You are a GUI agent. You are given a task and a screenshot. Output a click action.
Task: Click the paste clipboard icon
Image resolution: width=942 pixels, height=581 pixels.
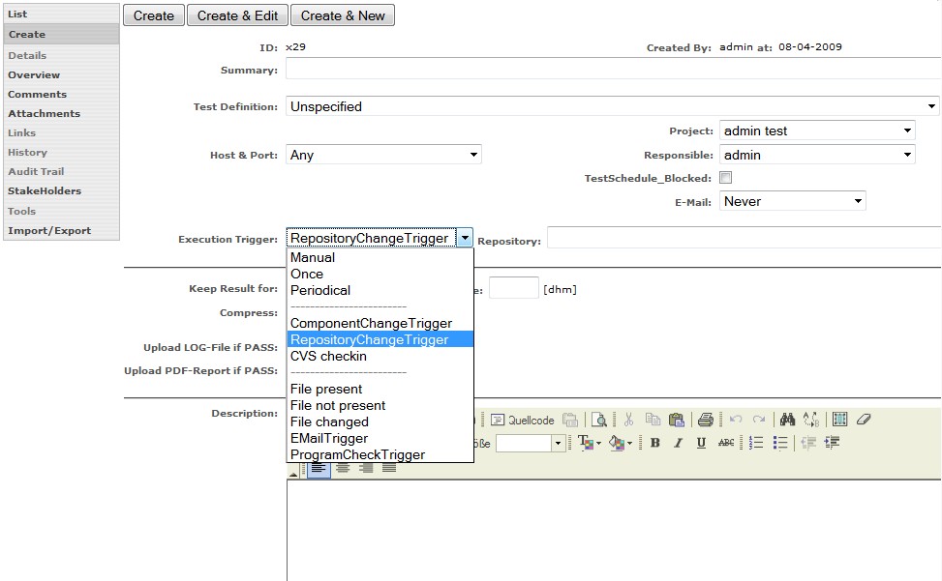[x=676, y=420]
